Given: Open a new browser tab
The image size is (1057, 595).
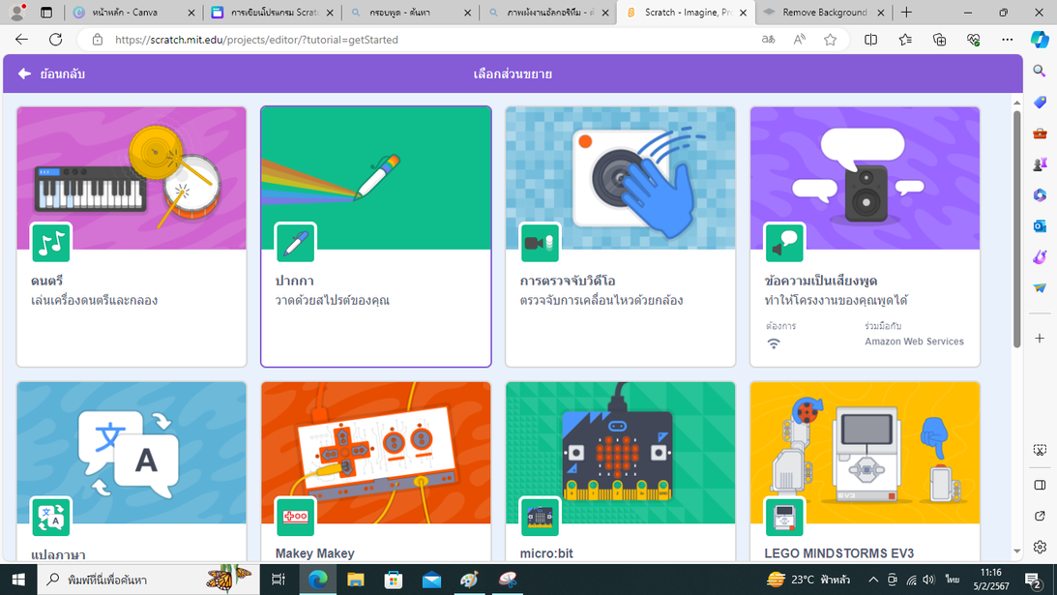Looking at the screenshot, I should (906, 13).
